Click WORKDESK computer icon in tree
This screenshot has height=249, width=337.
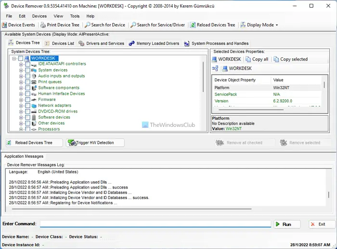coord(26,58)
